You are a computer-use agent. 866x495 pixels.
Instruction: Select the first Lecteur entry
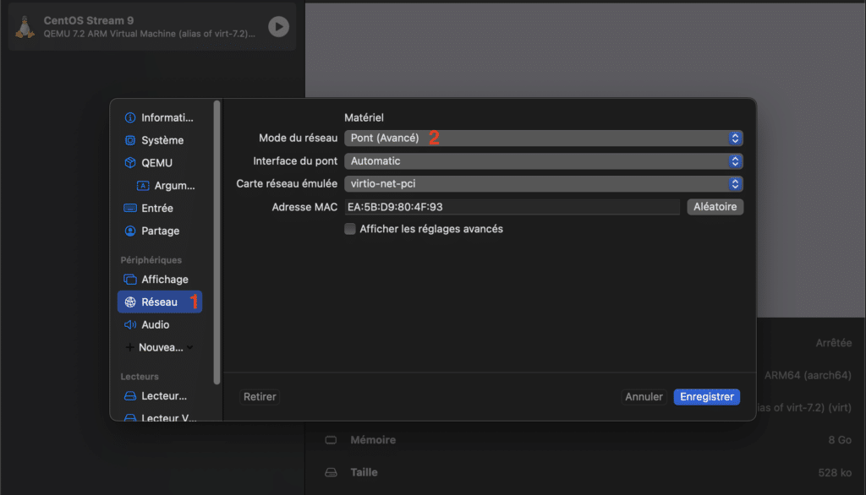[x=160, y=395]
